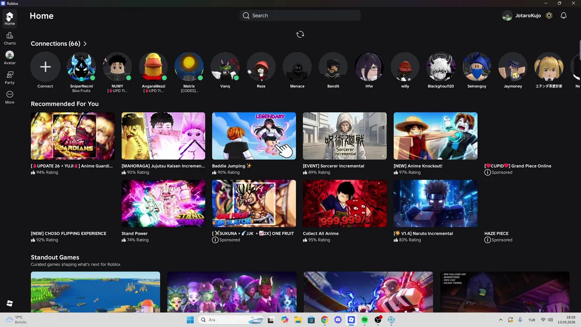Viewport: 581px width, 327px height.
Task: Click the 'Standout Games' section heading
Action: click(x=55, y=257)
